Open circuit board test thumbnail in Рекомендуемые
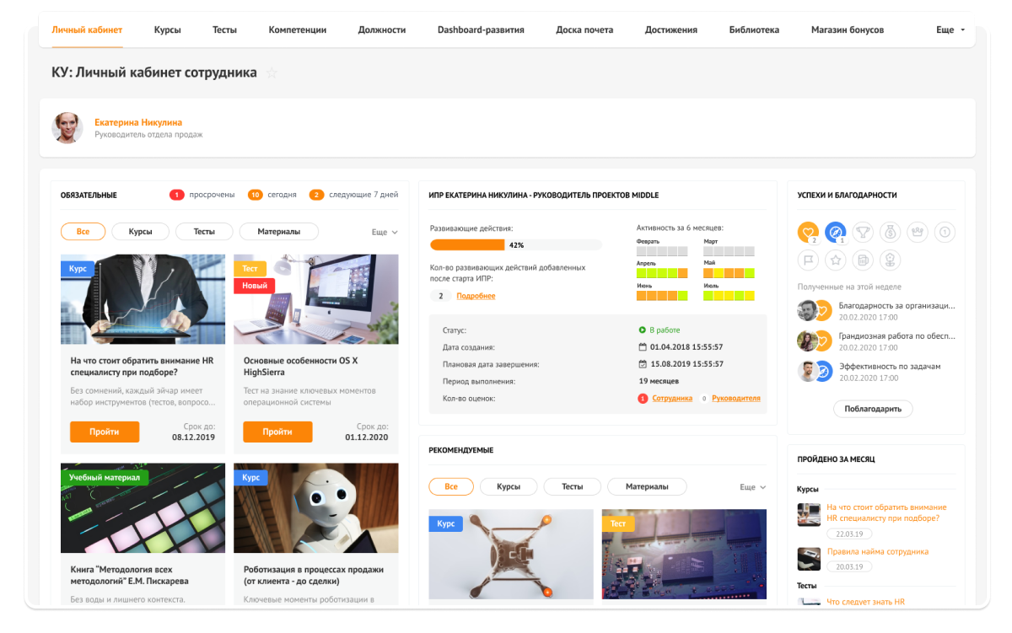This screenshot has height=633, width=1012. (x=684, y=554)
